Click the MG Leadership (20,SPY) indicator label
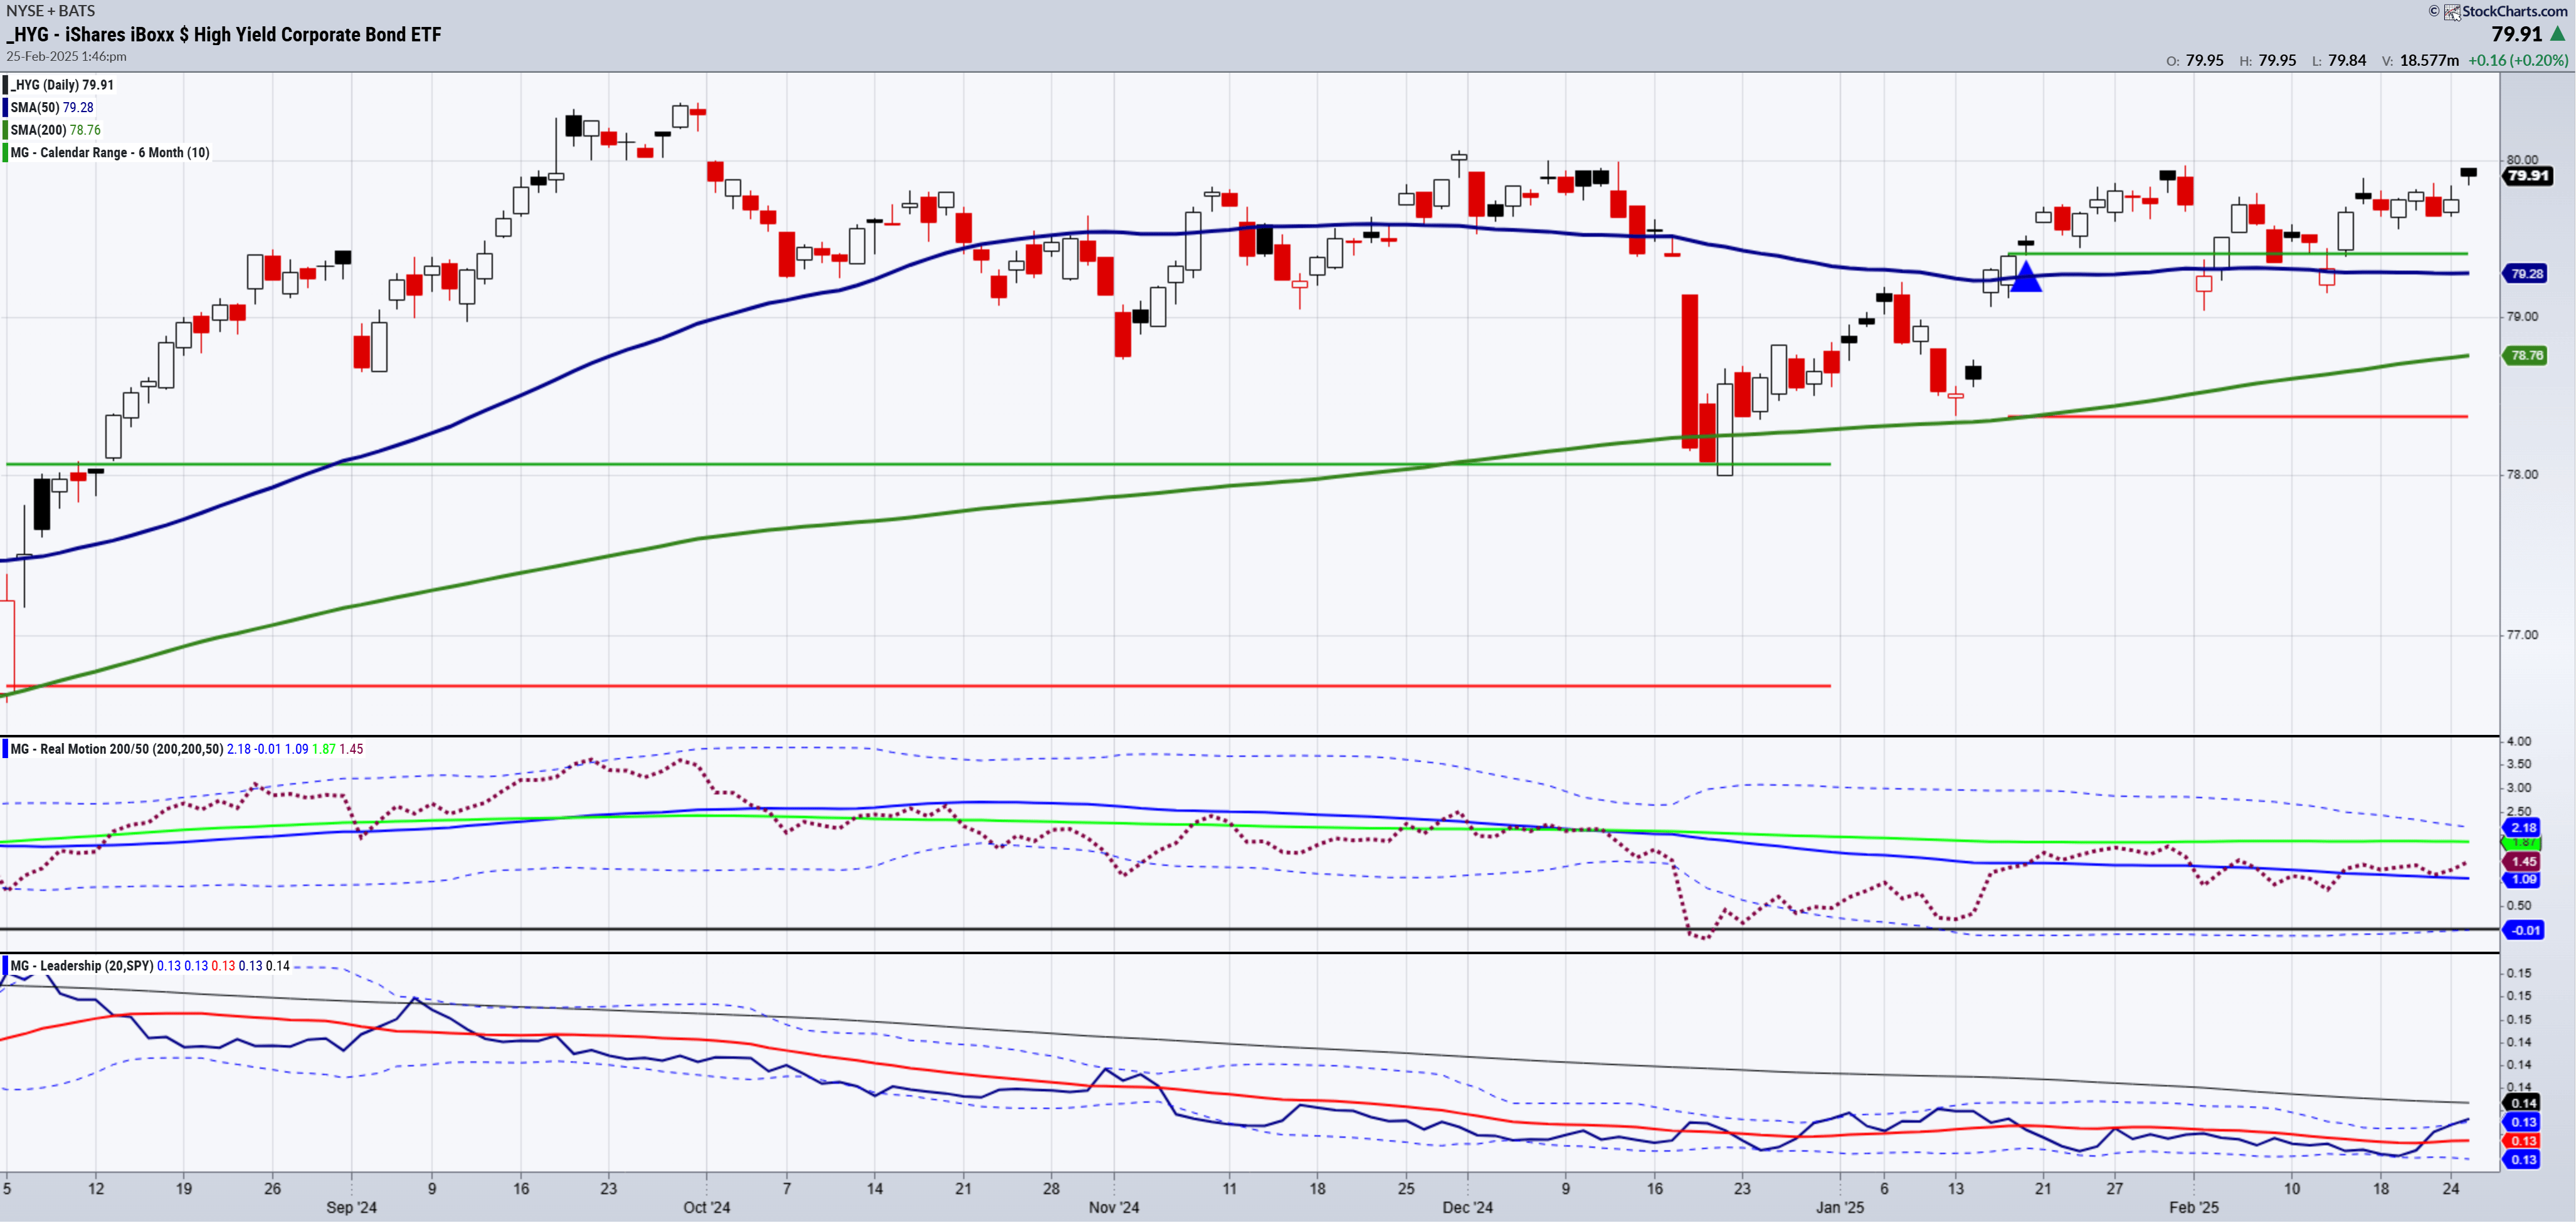Viewport: 2576px width, 1223px height. [82, 966]
